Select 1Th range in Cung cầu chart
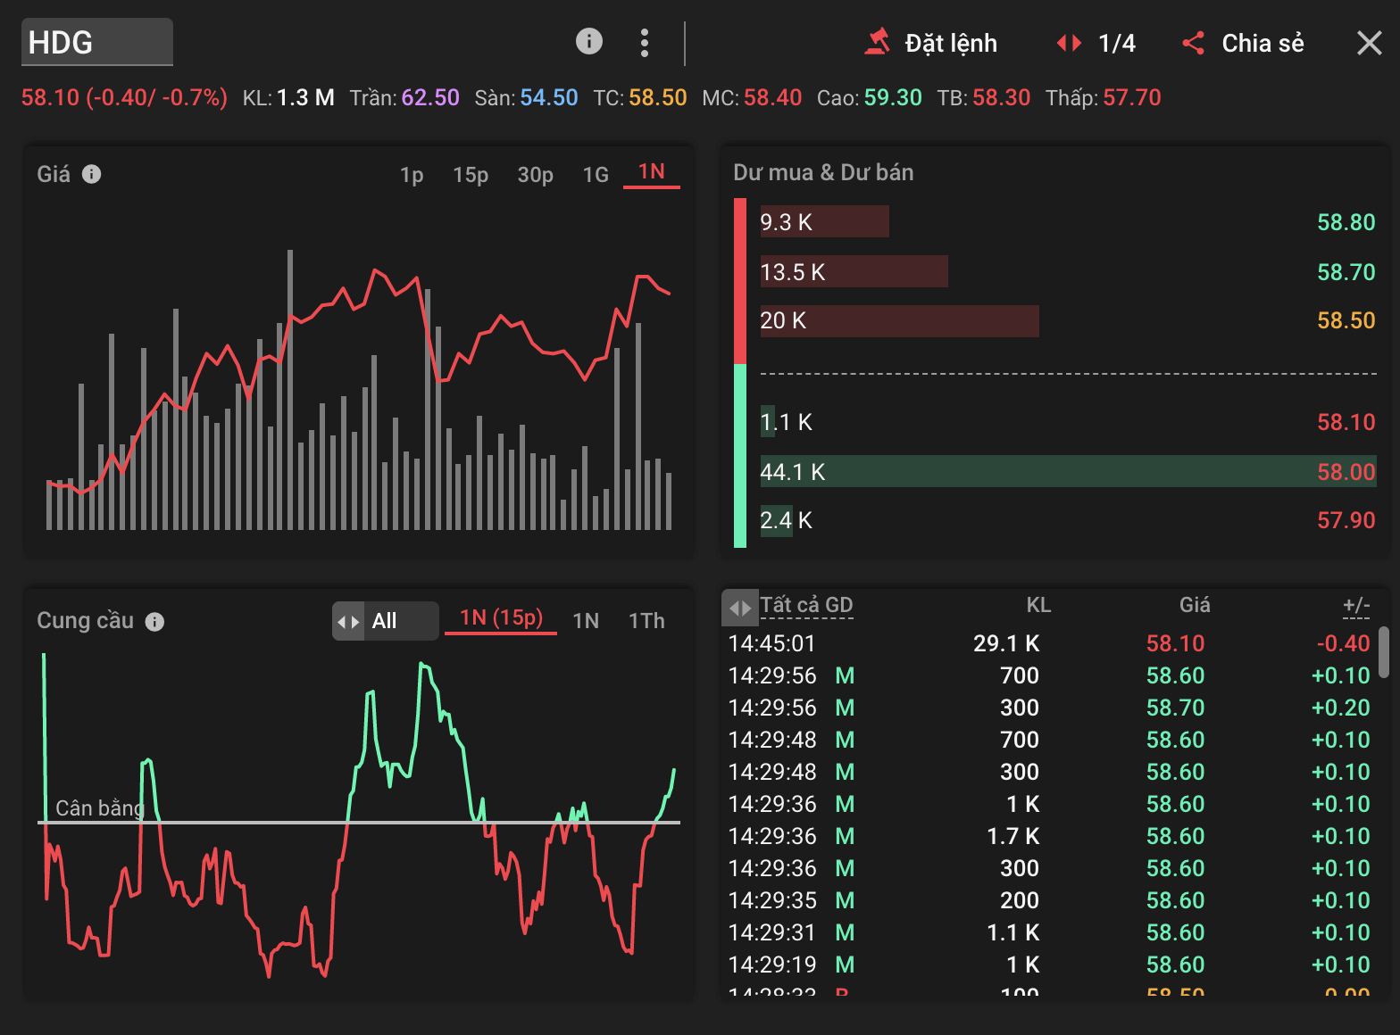Image resolution: width=1400 pixels, height=1035 pixels. (646, 621)
